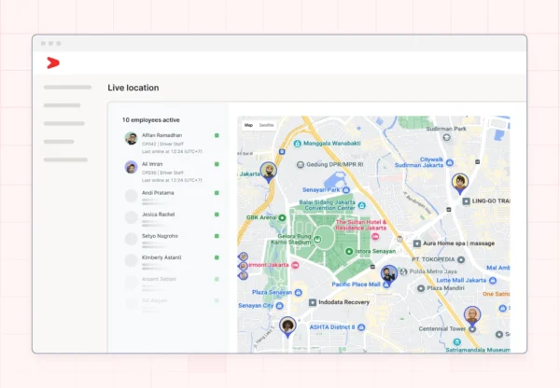
Task: Click Lotte Mall Jakarta shopping marker
Action: tap(493, 280)
